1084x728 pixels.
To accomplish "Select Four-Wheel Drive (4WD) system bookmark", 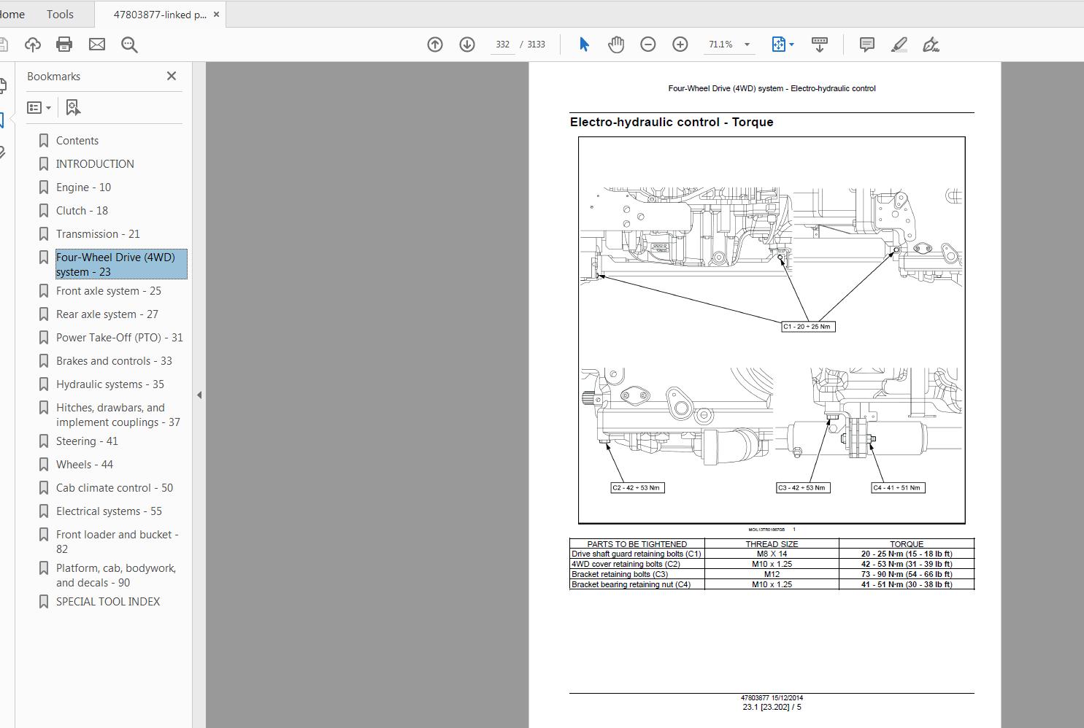I will (x=121, y=264).
